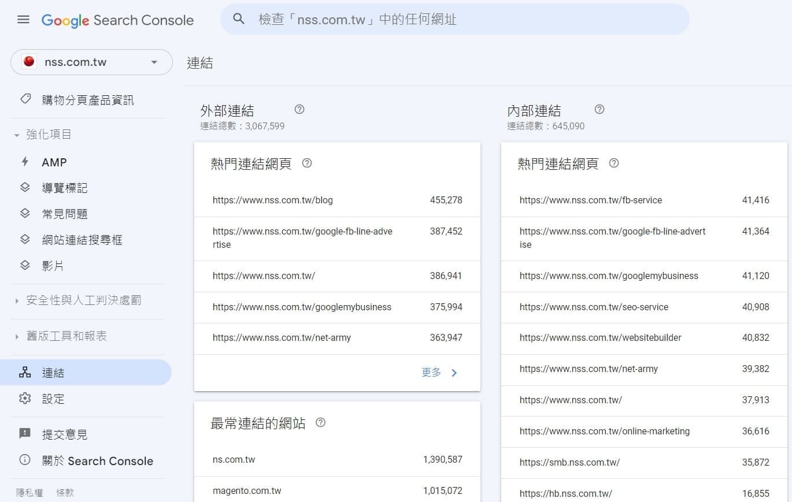
Task: Open internal row https://www.nss.com.tw/seo-service
Action: [x=644, y=307]
